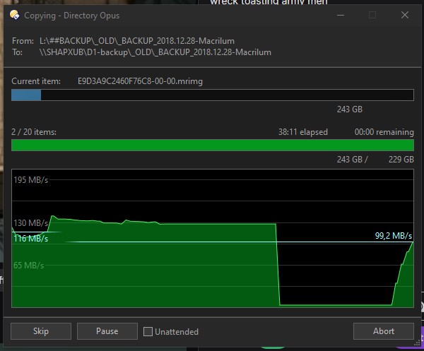The height and width of the screenshot is (351, 424).
Task: Click the current item progress bar
Action: tap(212, 95)
